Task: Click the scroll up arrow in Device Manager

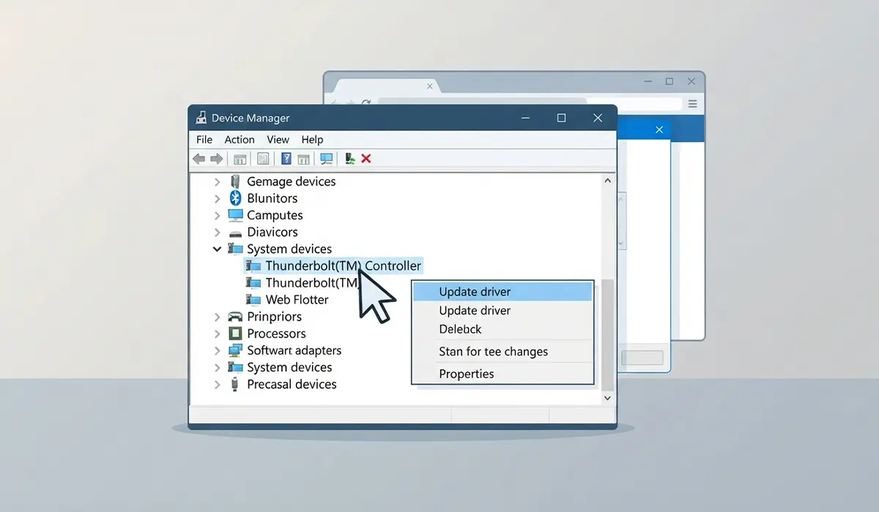Action: (x=607, y=180)
